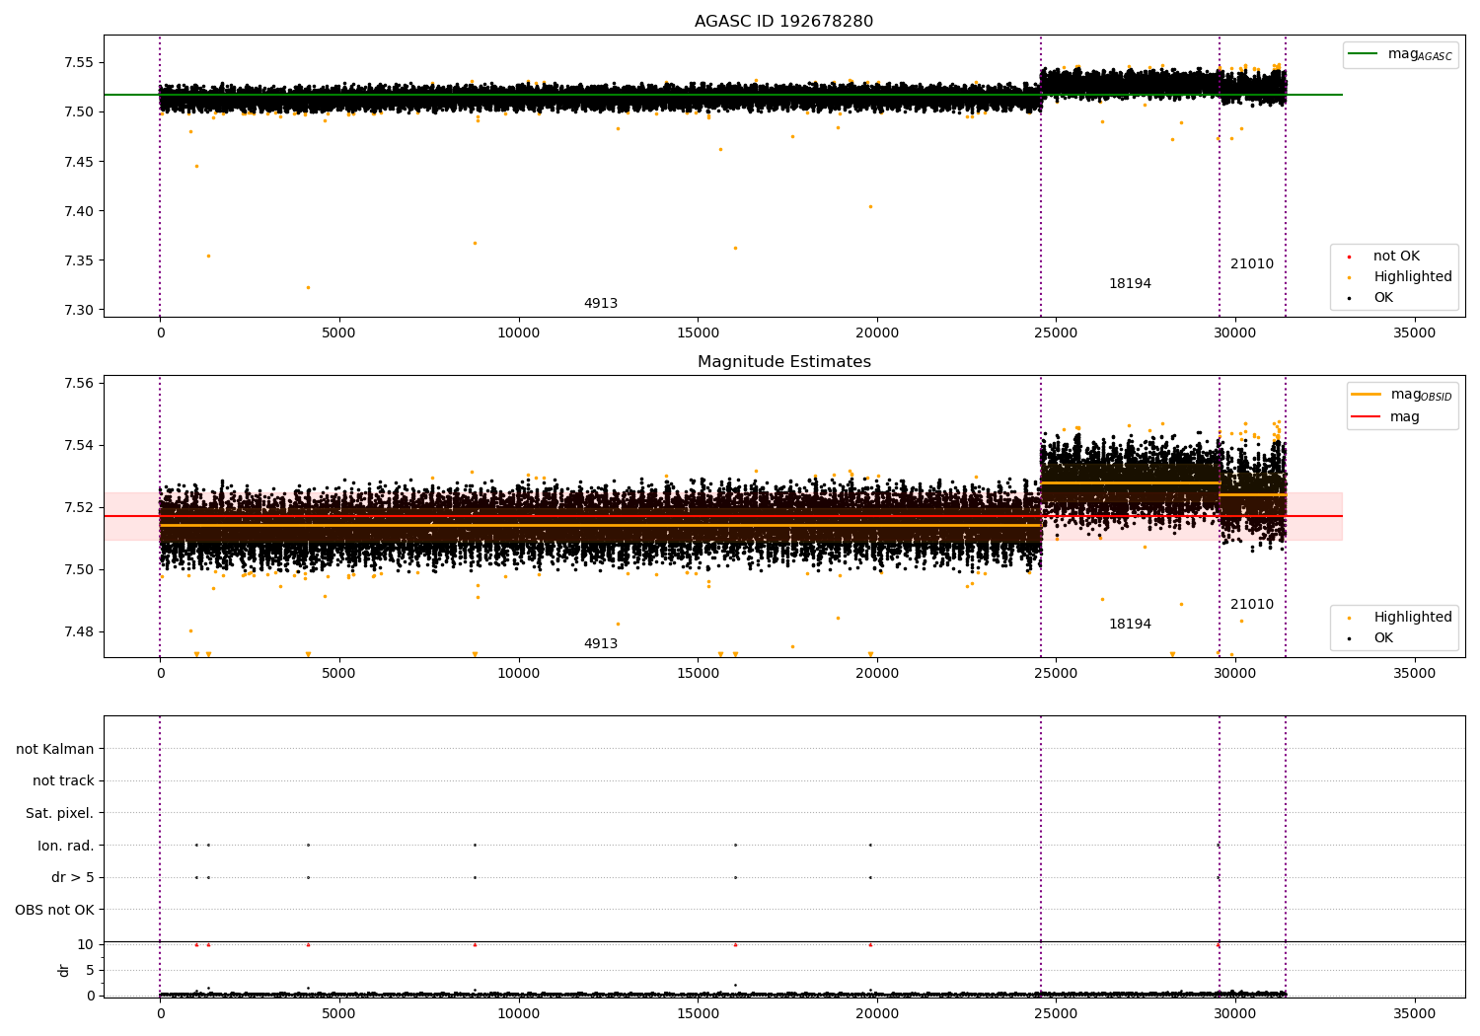Select the mag AGASC legend entry in top plot
Image resolution: width=1480 pixels, height=1036 pixels.
coord(1400,55)
